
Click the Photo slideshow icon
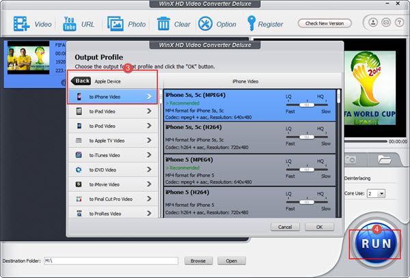115,24
